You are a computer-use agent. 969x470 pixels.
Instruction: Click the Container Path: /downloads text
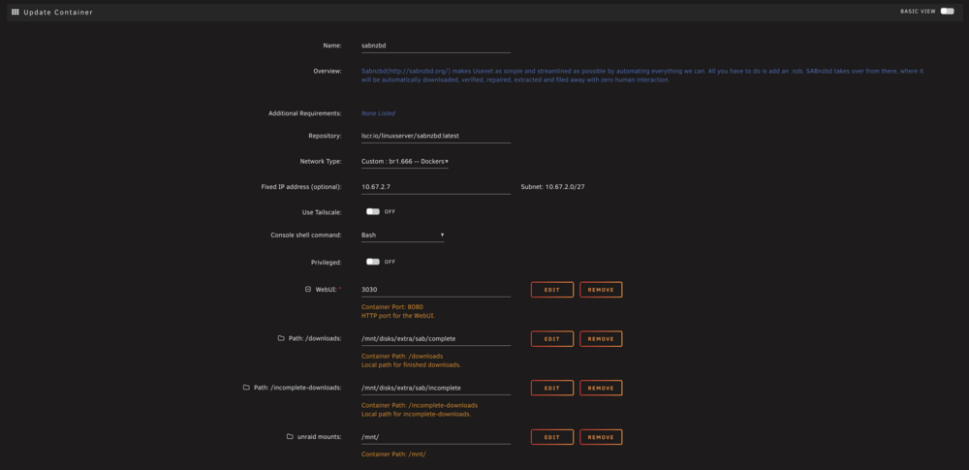click(x=402, y=357)
